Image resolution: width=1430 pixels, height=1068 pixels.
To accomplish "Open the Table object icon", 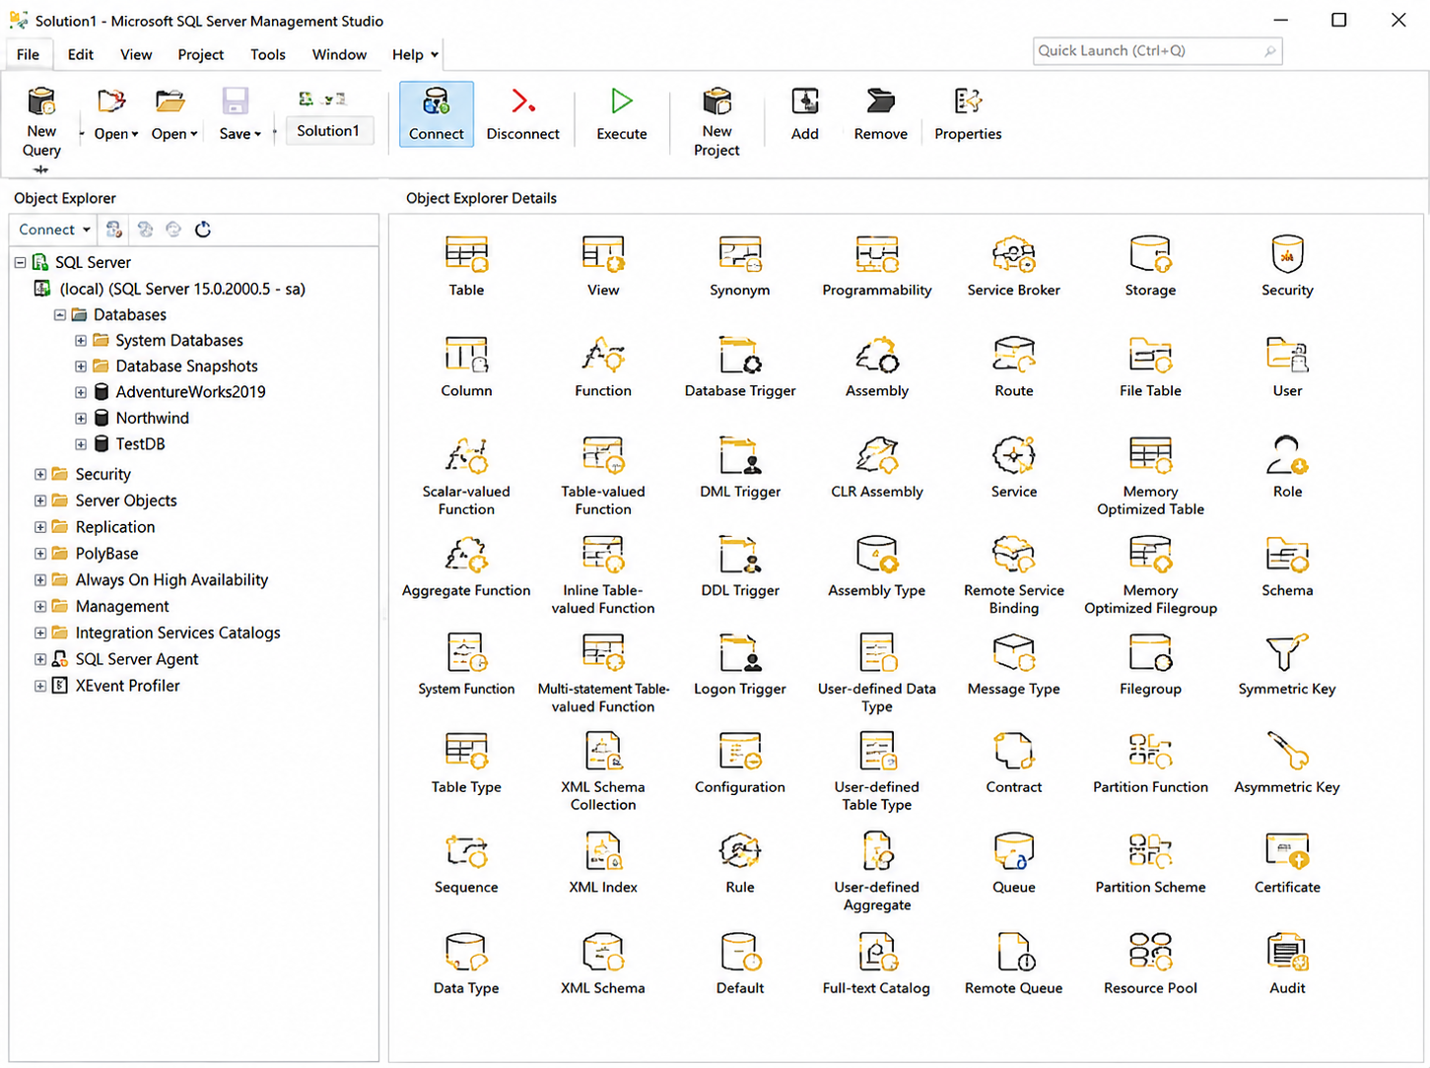I will coord(466,254).
